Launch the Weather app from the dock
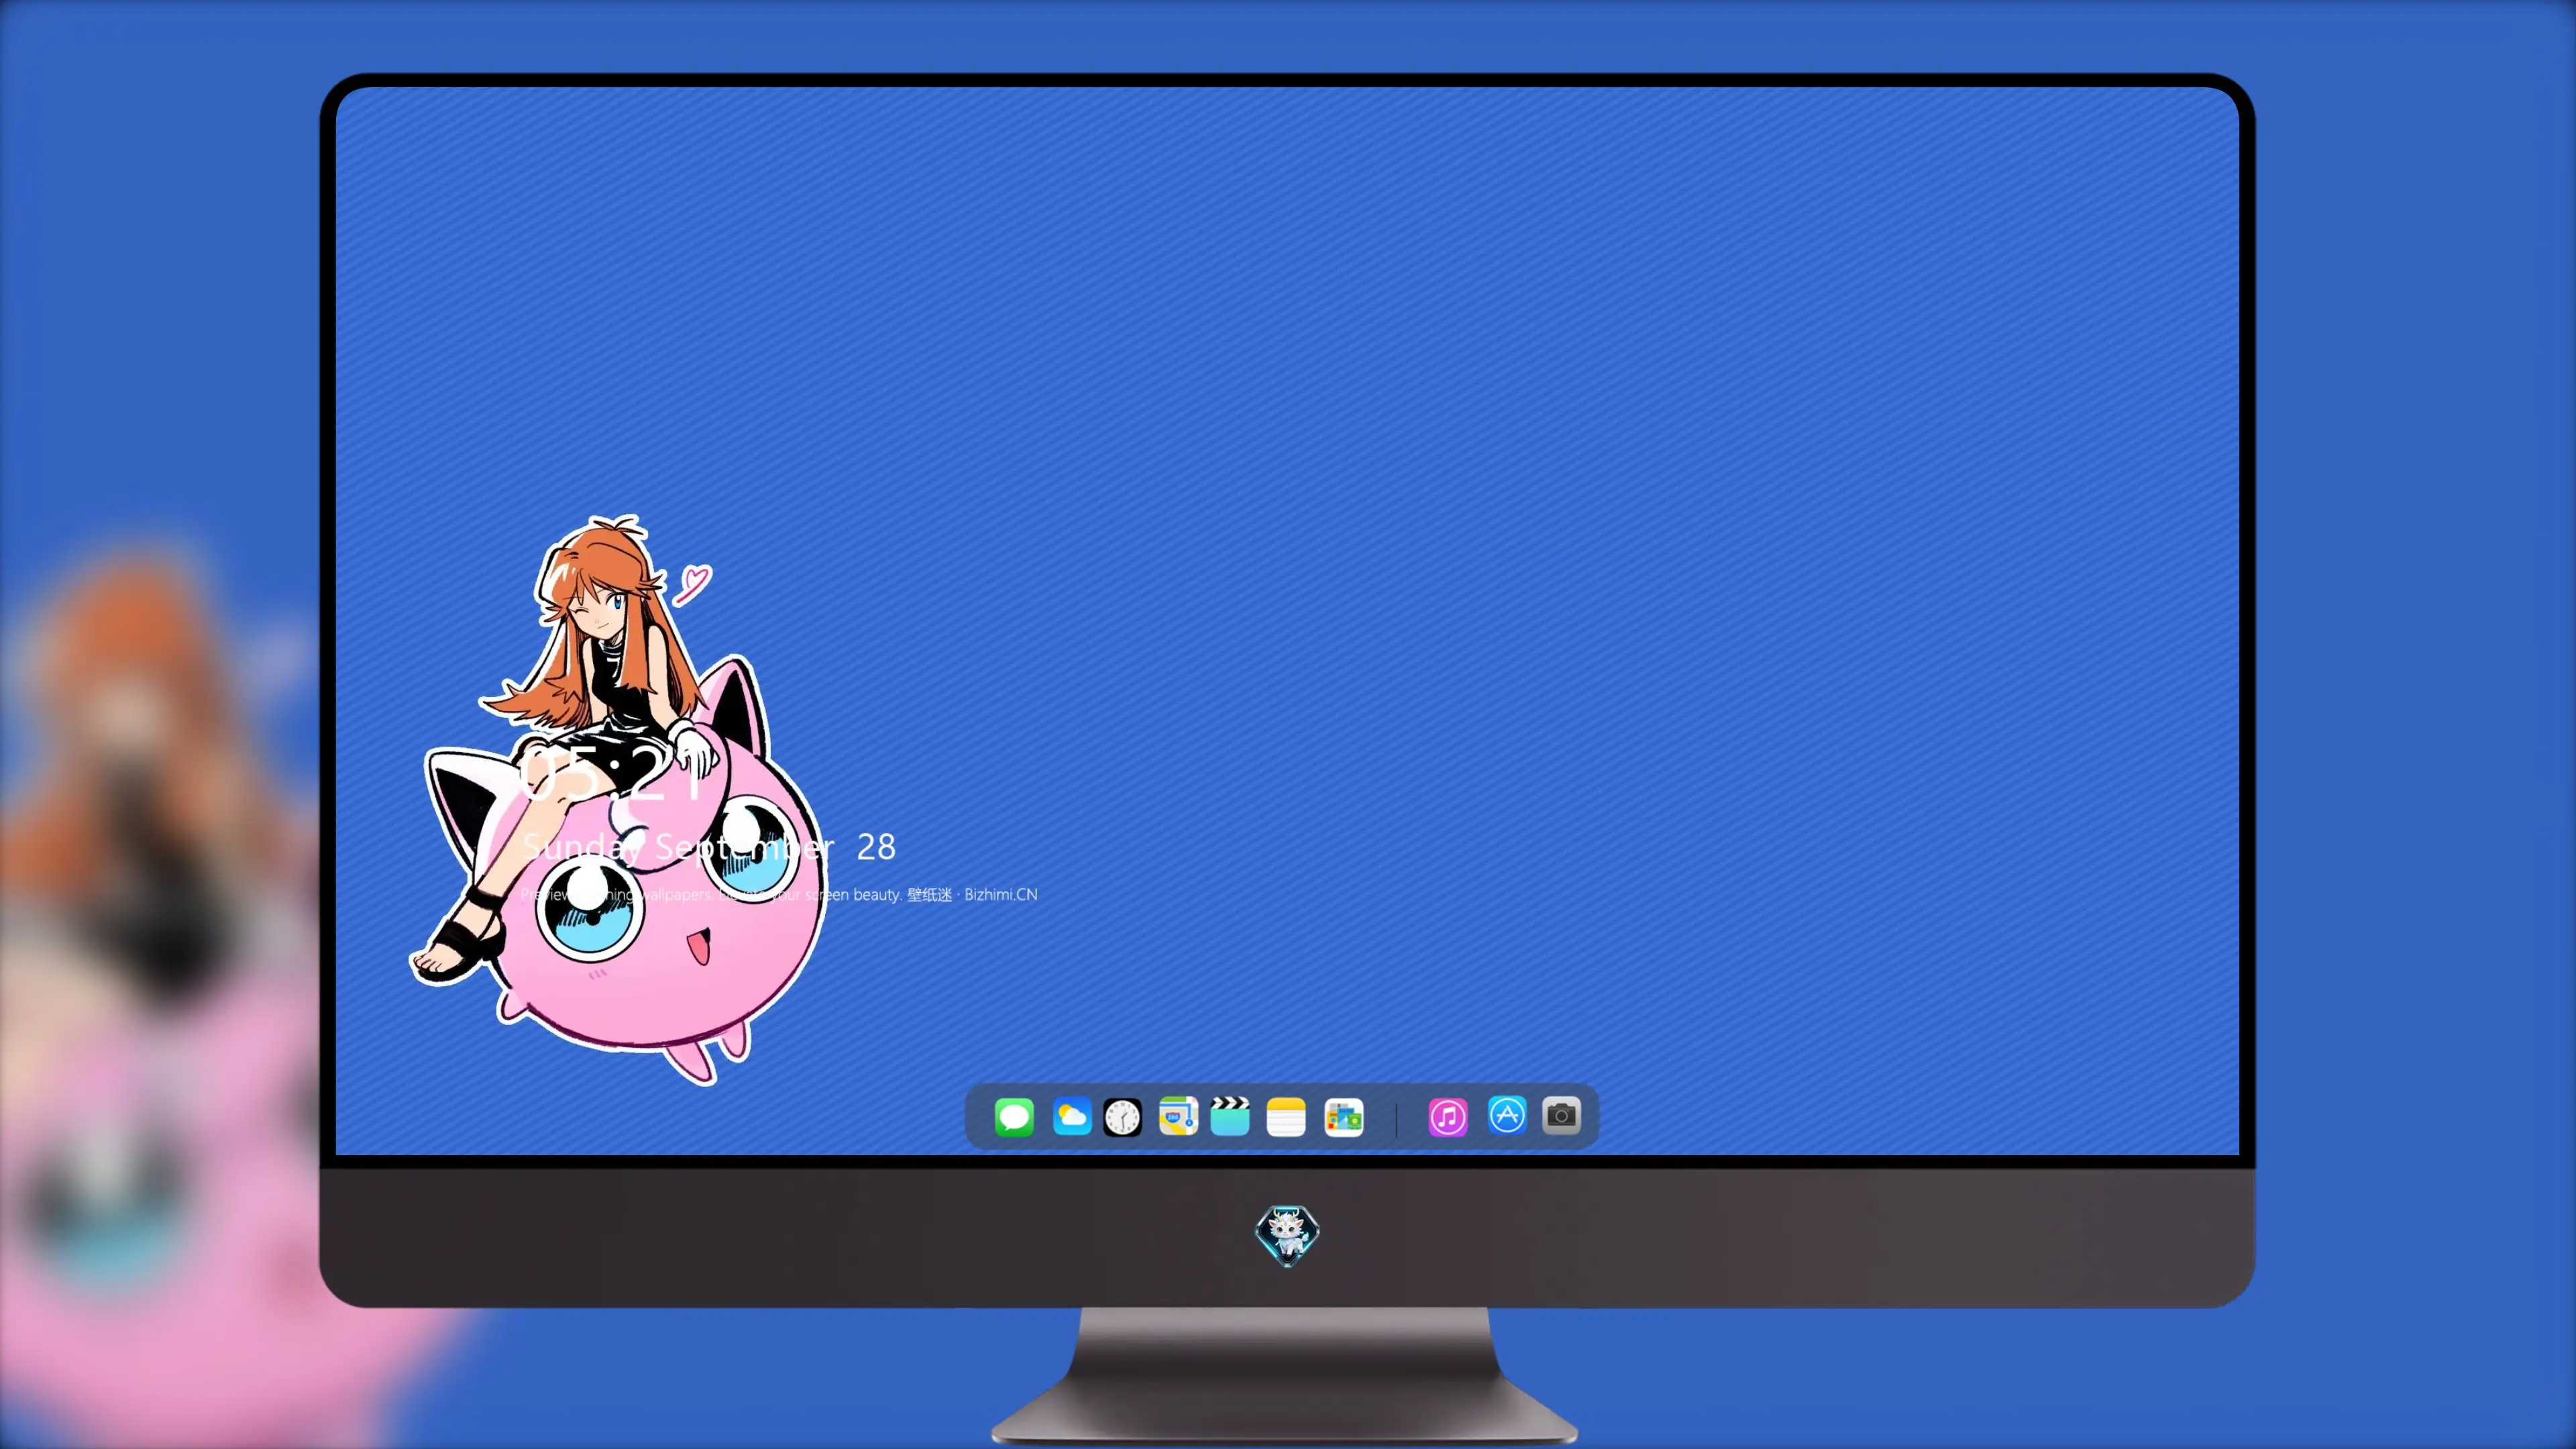This screenshot has height=1449, width=2576. click(x=1071, y=1117)
